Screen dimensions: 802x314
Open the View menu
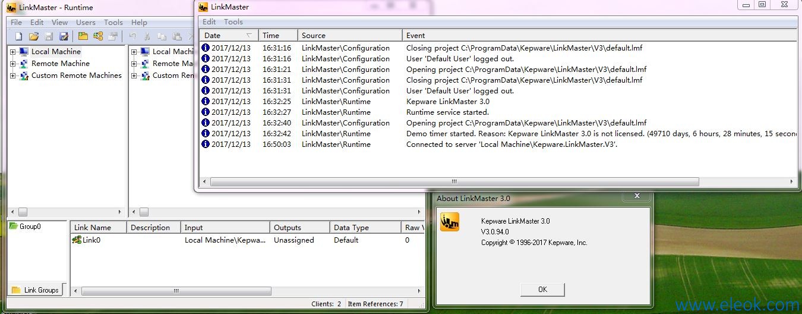[60, 23]
